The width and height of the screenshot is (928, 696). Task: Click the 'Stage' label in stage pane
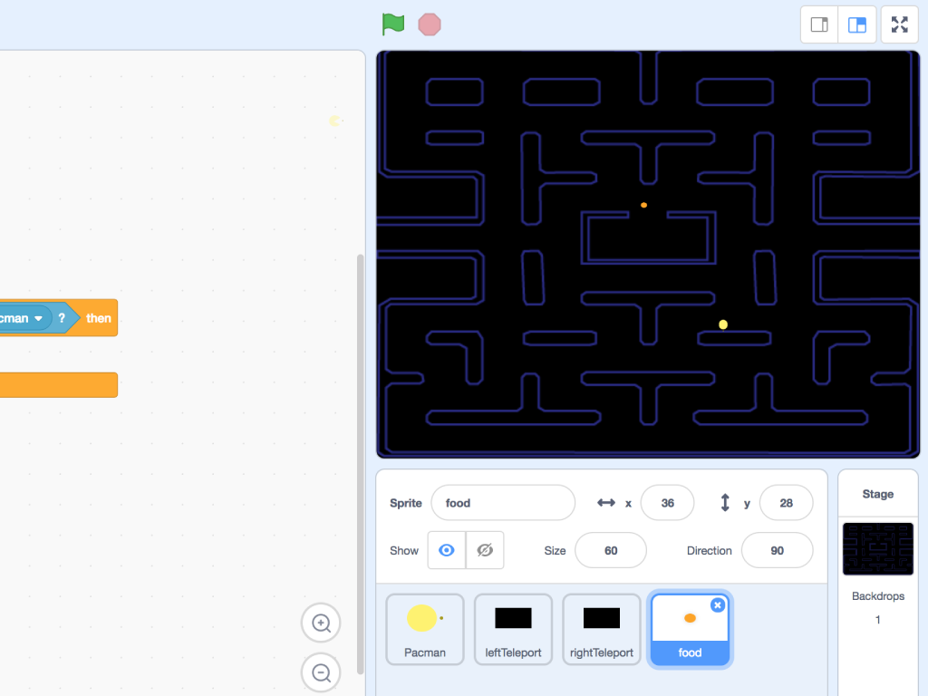click(877, 494)
